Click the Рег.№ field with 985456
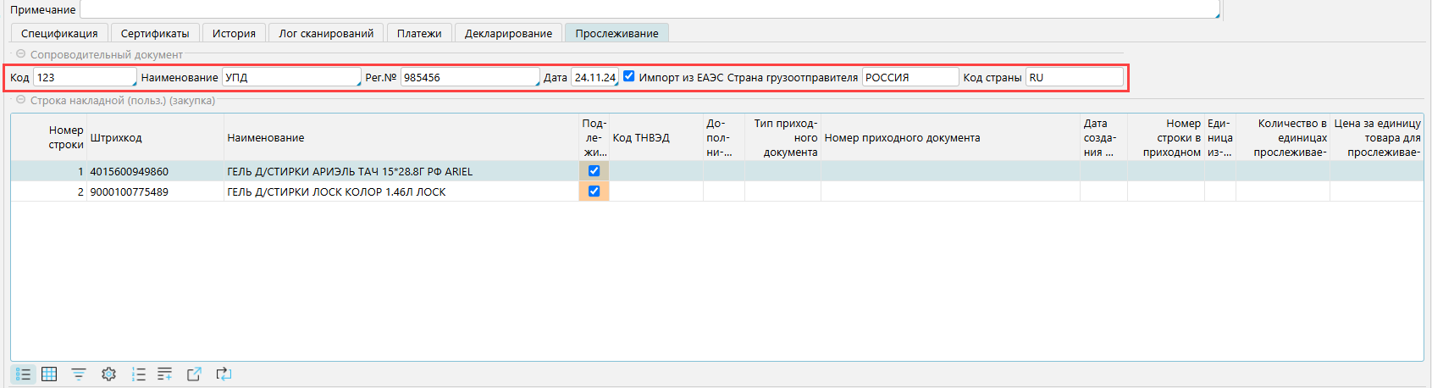The width and height of the screenshot is (1432, 388). tap(469, 77)
